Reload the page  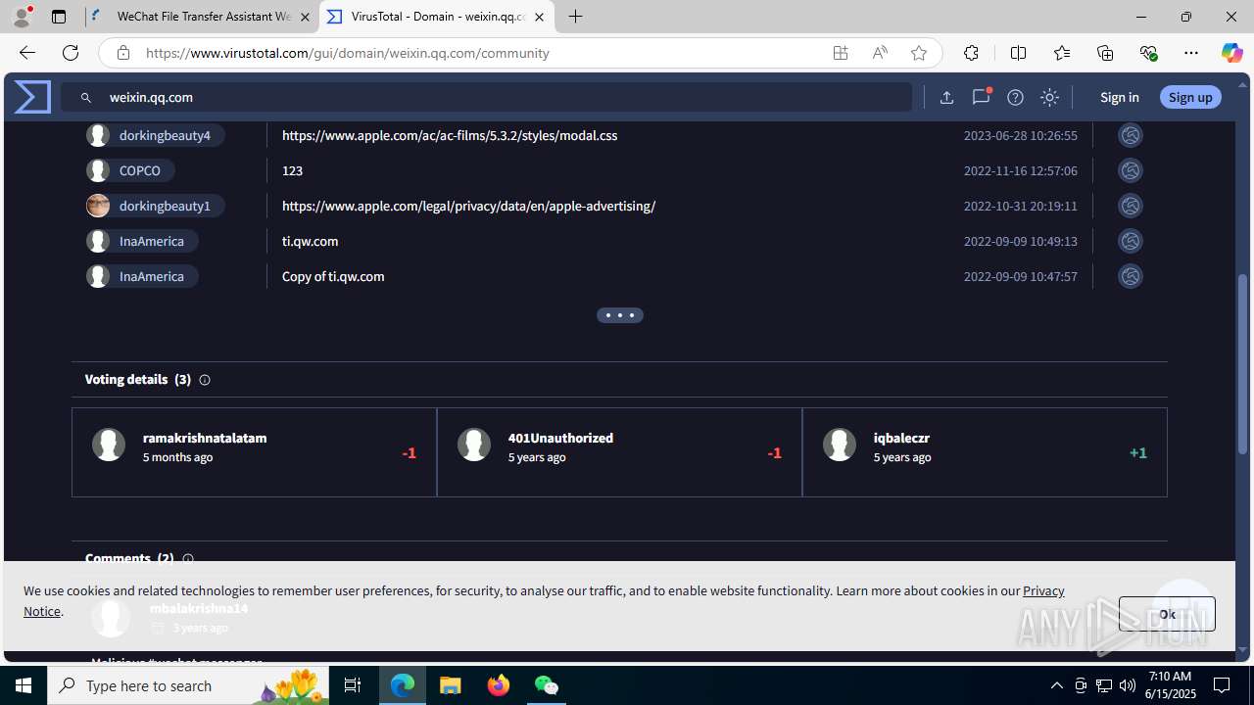pyautogui.click(x=71, y=53)
